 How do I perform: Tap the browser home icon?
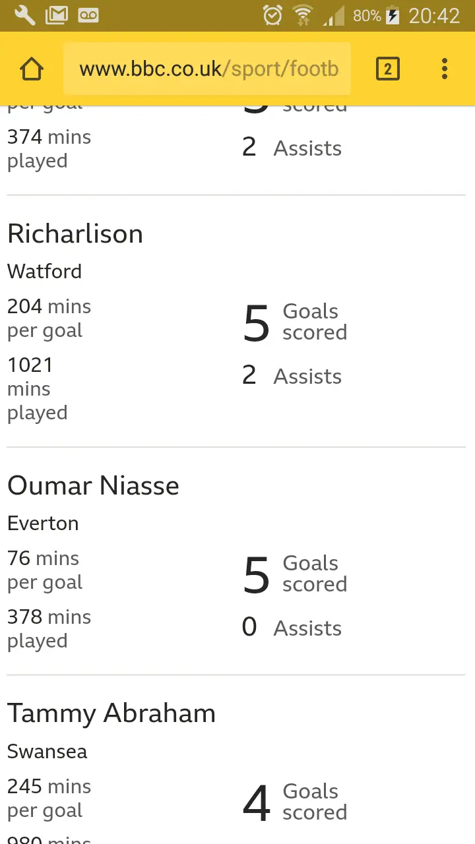pyautogui.click(x=32, y=69)
